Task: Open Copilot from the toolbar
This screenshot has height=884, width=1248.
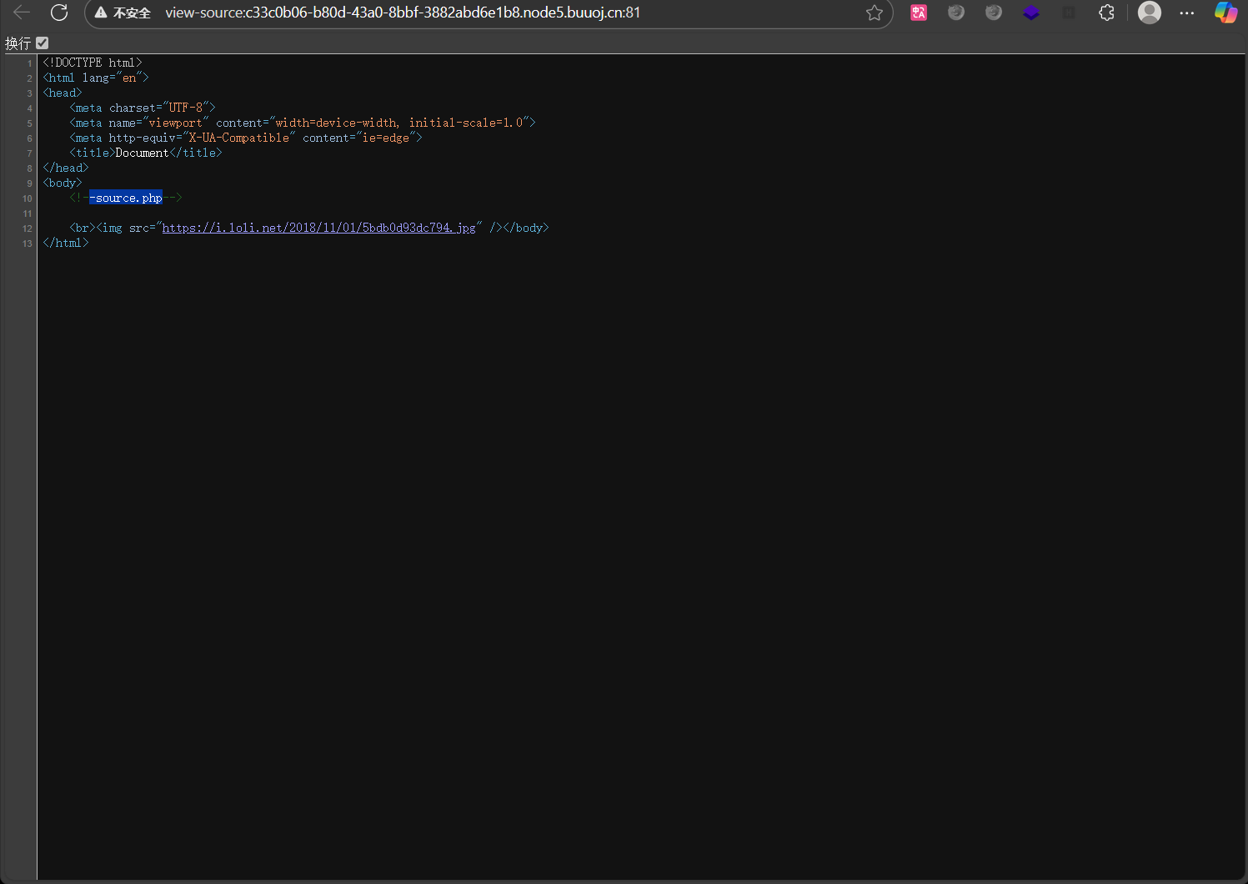Action: [x=1225, y=13]
